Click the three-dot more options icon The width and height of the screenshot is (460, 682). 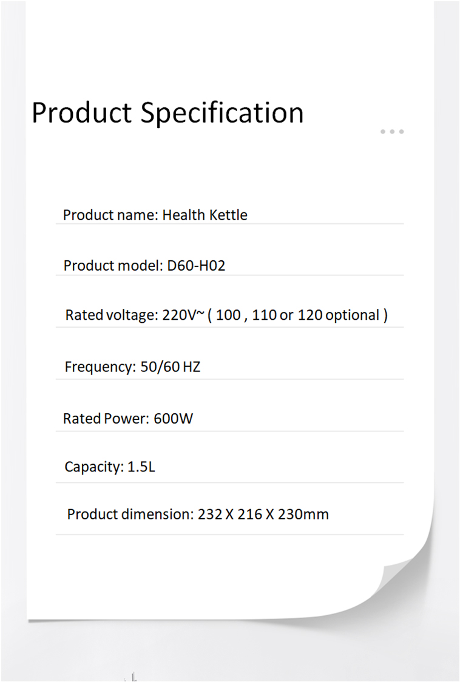[392, 132]
